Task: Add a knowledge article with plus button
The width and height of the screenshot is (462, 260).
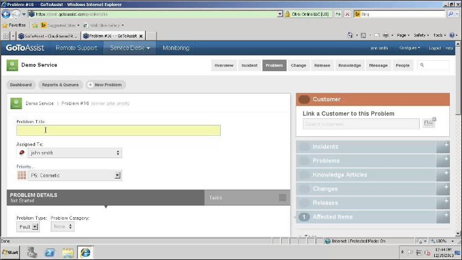Action: pos(443,175)
